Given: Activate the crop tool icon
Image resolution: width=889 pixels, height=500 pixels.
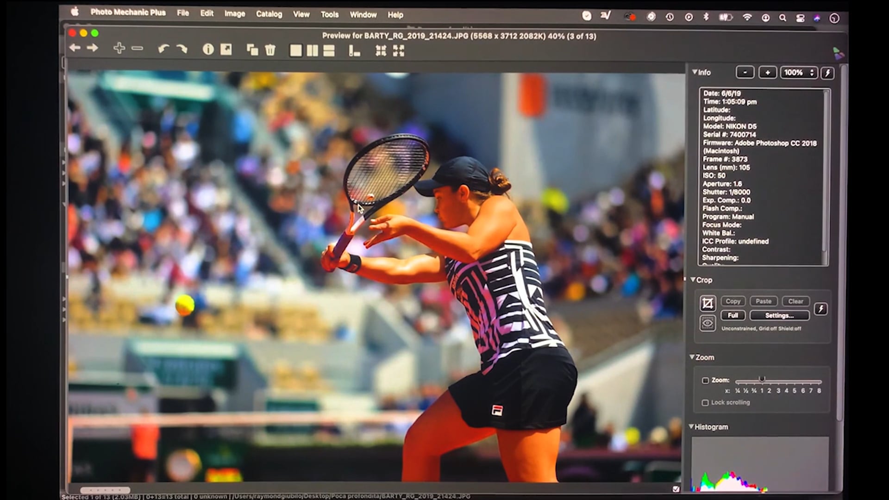Looking at the screenshot, I should click(707, 304).
